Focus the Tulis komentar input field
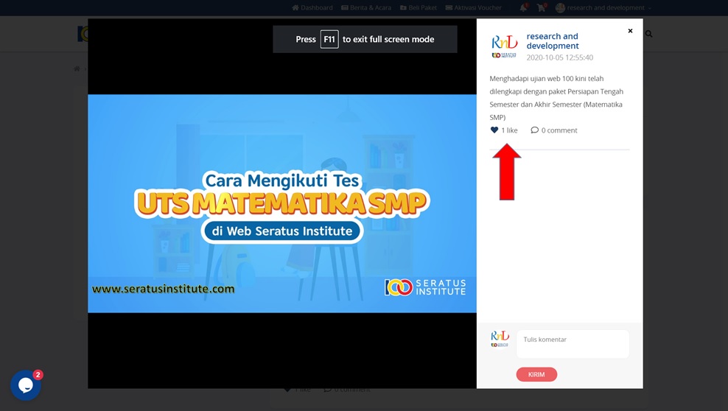The height and width of the screenshot is (411, 728). coord(573,344)
